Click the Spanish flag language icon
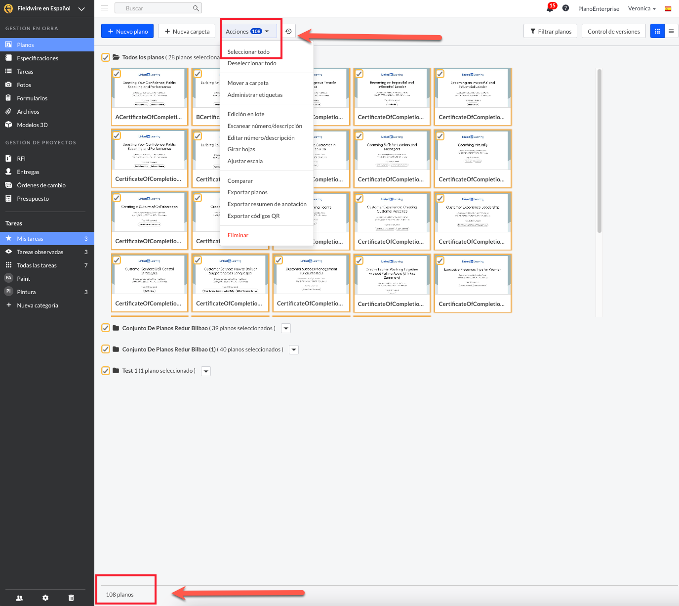This screenshot has height=606, width=679. (668, 8)
